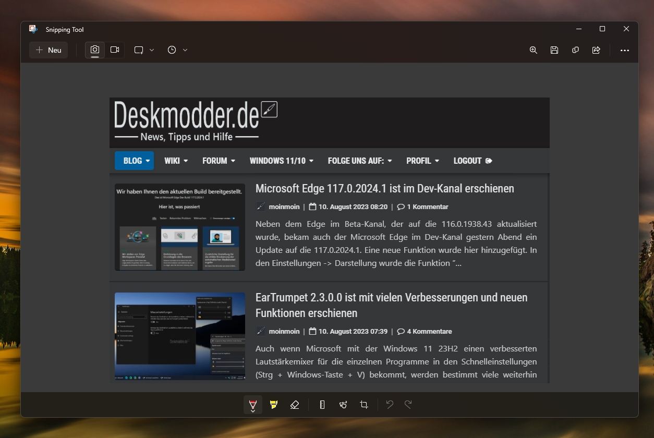Click the EarTrumpet article thumbnail
This screenshot has height=438, width=654.
[180, 336]
